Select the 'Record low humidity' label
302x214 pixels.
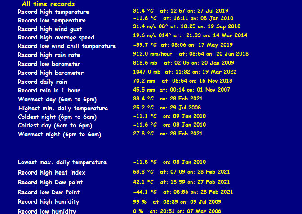click(x=47, y=211)
